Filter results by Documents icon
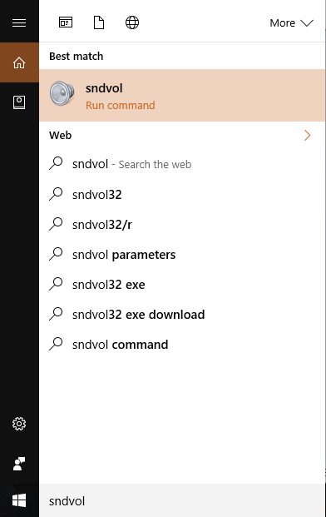The image size is (326, 517). coord(99,22)
